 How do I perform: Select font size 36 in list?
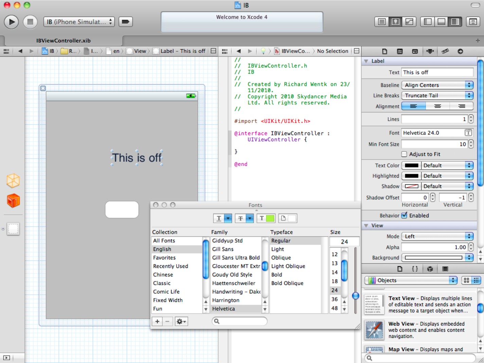tap(335, 299)
